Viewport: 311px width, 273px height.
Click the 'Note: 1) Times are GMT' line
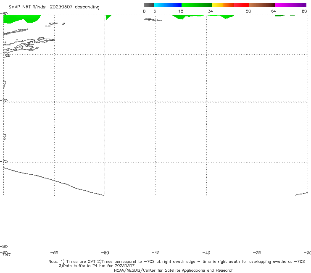pos(177,262)
